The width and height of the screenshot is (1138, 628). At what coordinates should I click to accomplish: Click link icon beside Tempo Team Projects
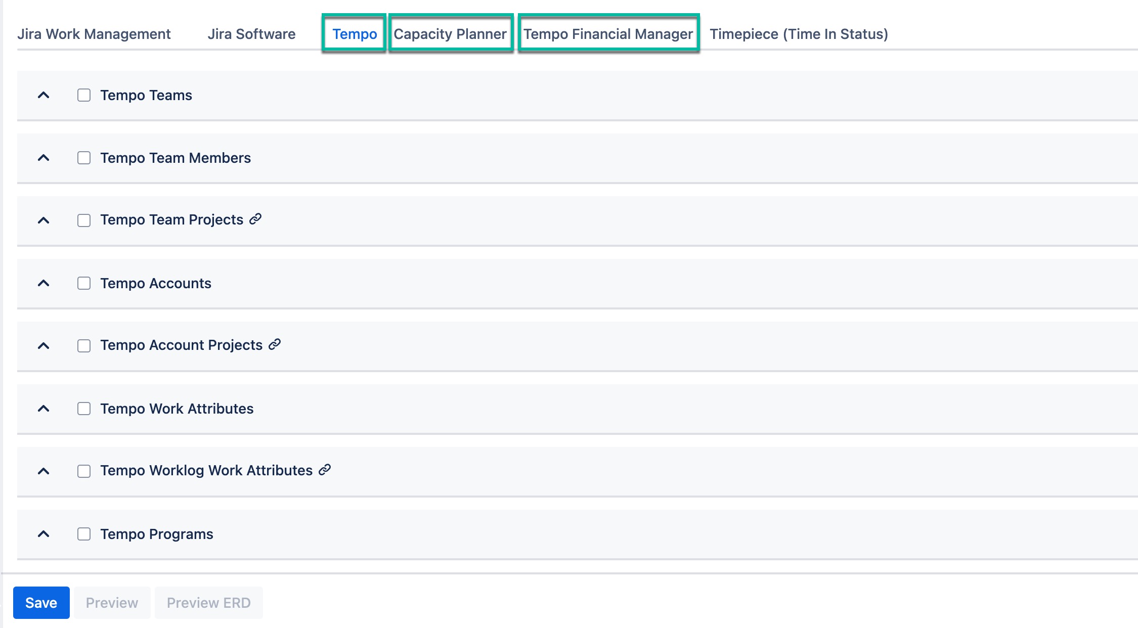point(255,219)
